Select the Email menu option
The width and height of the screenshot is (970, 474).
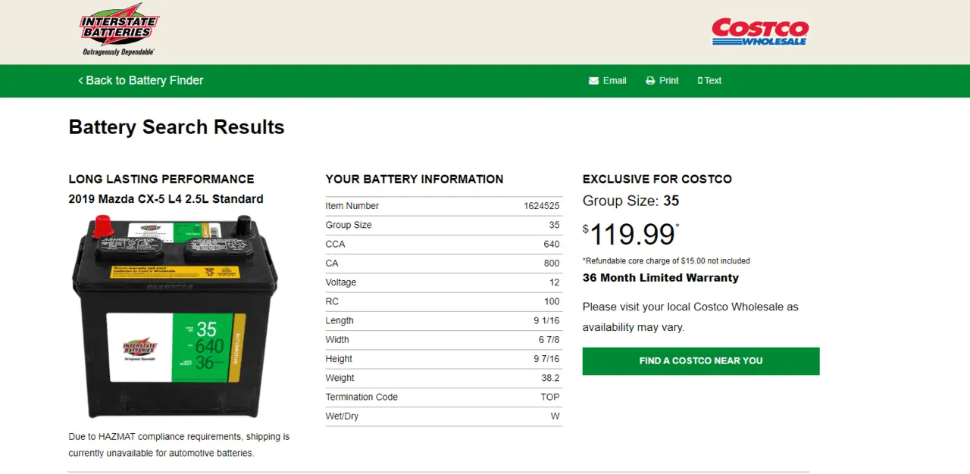coord(615,81)
